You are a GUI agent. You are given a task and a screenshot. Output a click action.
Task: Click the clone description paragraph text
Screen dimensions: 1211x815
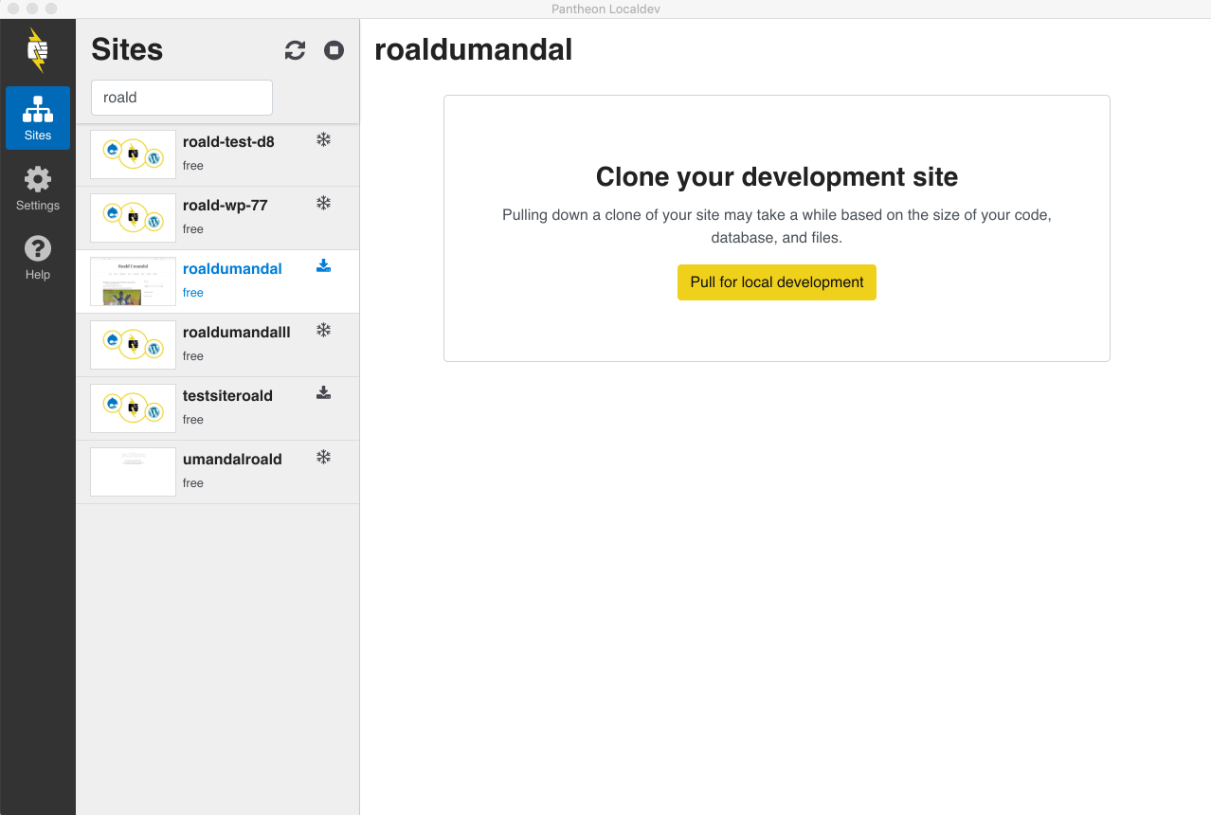[x=777, y=226]
